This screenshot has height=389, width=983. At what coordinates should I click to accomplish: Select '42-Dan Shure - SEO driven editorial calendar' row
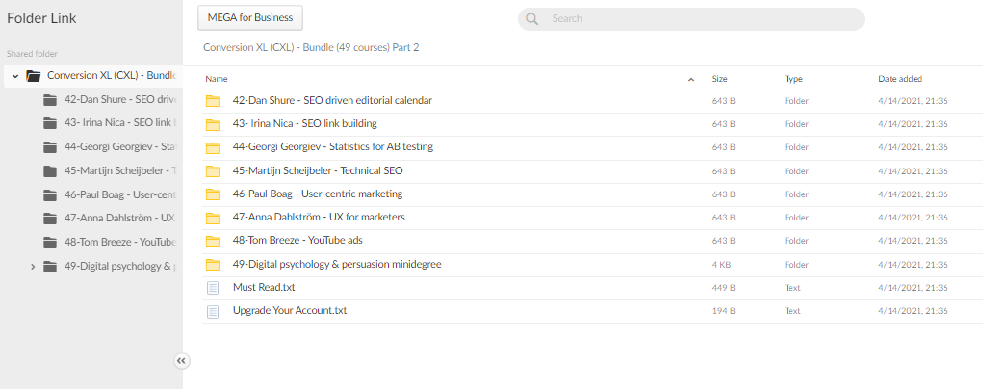pos(592,101)
